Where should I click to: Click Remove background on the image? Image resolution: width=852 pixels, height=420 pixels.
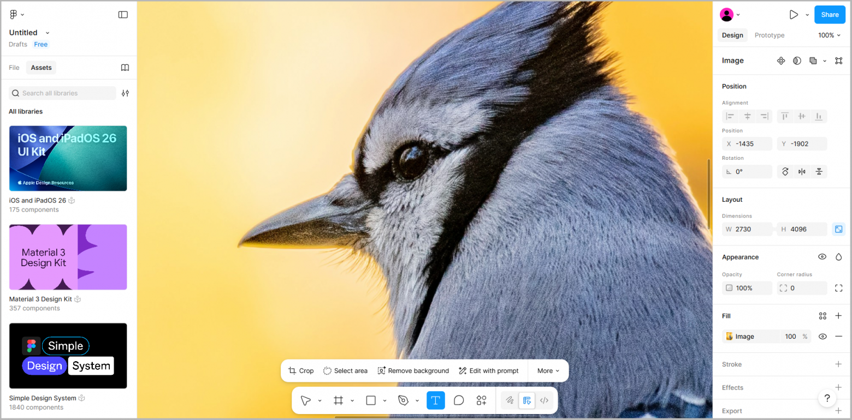[x=413, y=370]
